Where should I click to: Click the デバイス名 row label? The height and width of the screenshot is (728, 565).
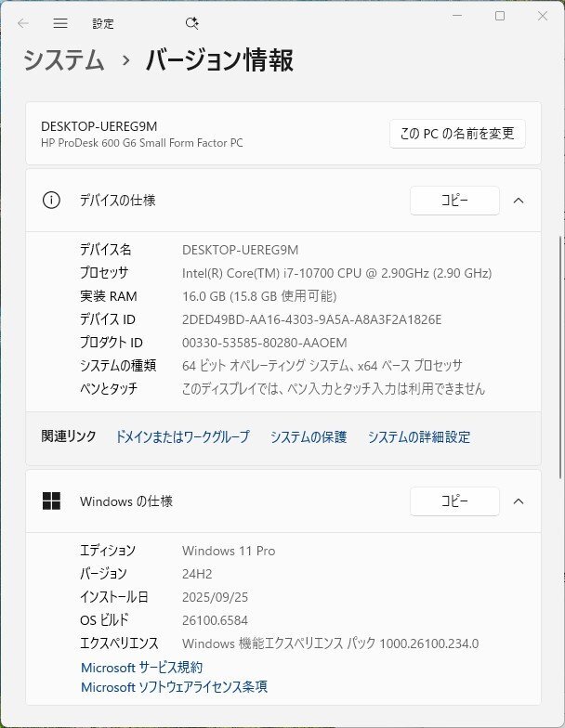tap(106, 251)
